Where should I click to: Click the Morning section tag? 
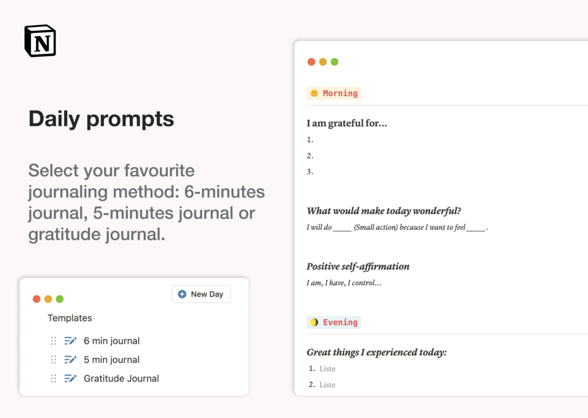pos(334,93)
